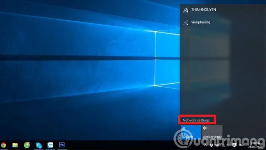Click the speaker volume tray icon
This screenshot has width=266, height=150.
click(228, 145)
